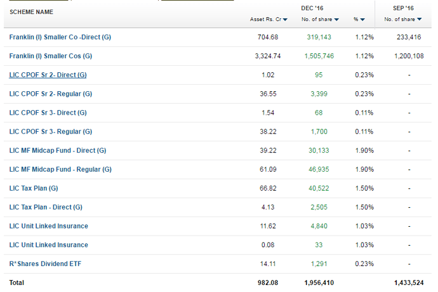This screenshot has width=438, height=292.
Task: Select share count 1,700
Action: point(319,132)
